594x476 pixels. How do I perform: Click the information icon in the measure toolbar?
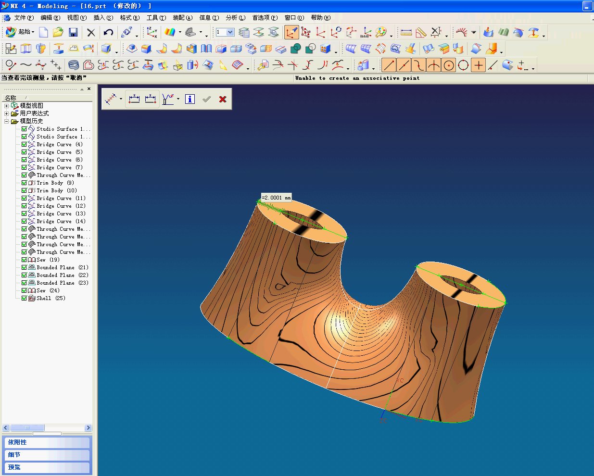point(190,99)
